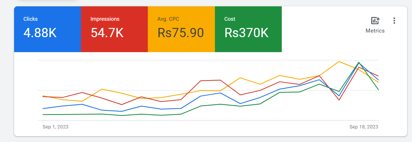Click the yellow line's highest peak

pos(339,61)
